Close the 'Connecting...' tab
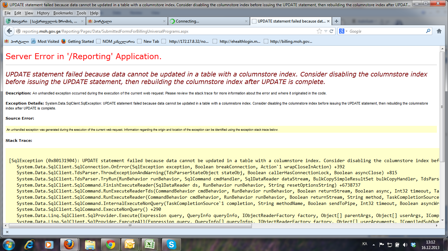 click(x=246, y=21)
